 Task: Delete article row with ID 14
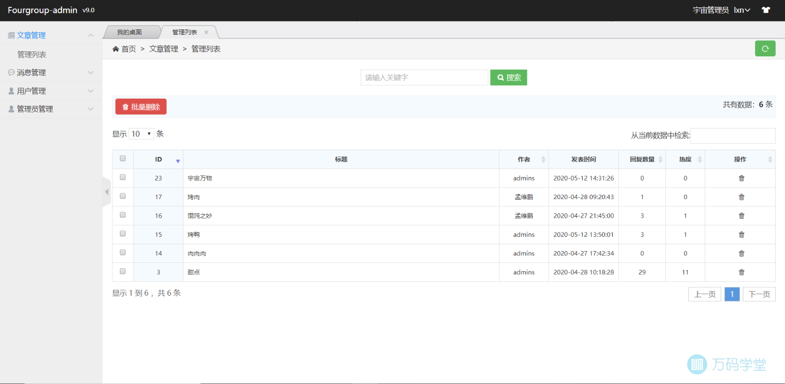click(x=741, y=254)
